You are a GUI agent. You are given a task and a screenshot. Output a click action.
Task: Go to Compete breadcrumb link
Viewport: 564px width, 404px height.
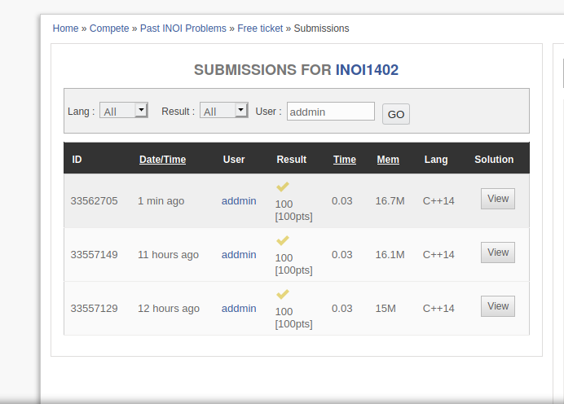pos(109,29)
